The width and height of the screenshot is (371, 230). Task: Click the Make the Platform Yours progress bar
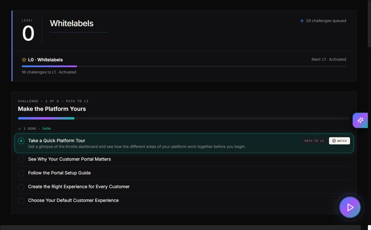[x=184, y=118]
